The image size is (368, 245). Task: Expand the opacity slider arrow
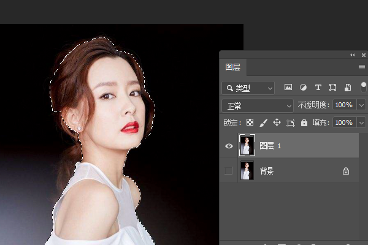coord(361,105)
